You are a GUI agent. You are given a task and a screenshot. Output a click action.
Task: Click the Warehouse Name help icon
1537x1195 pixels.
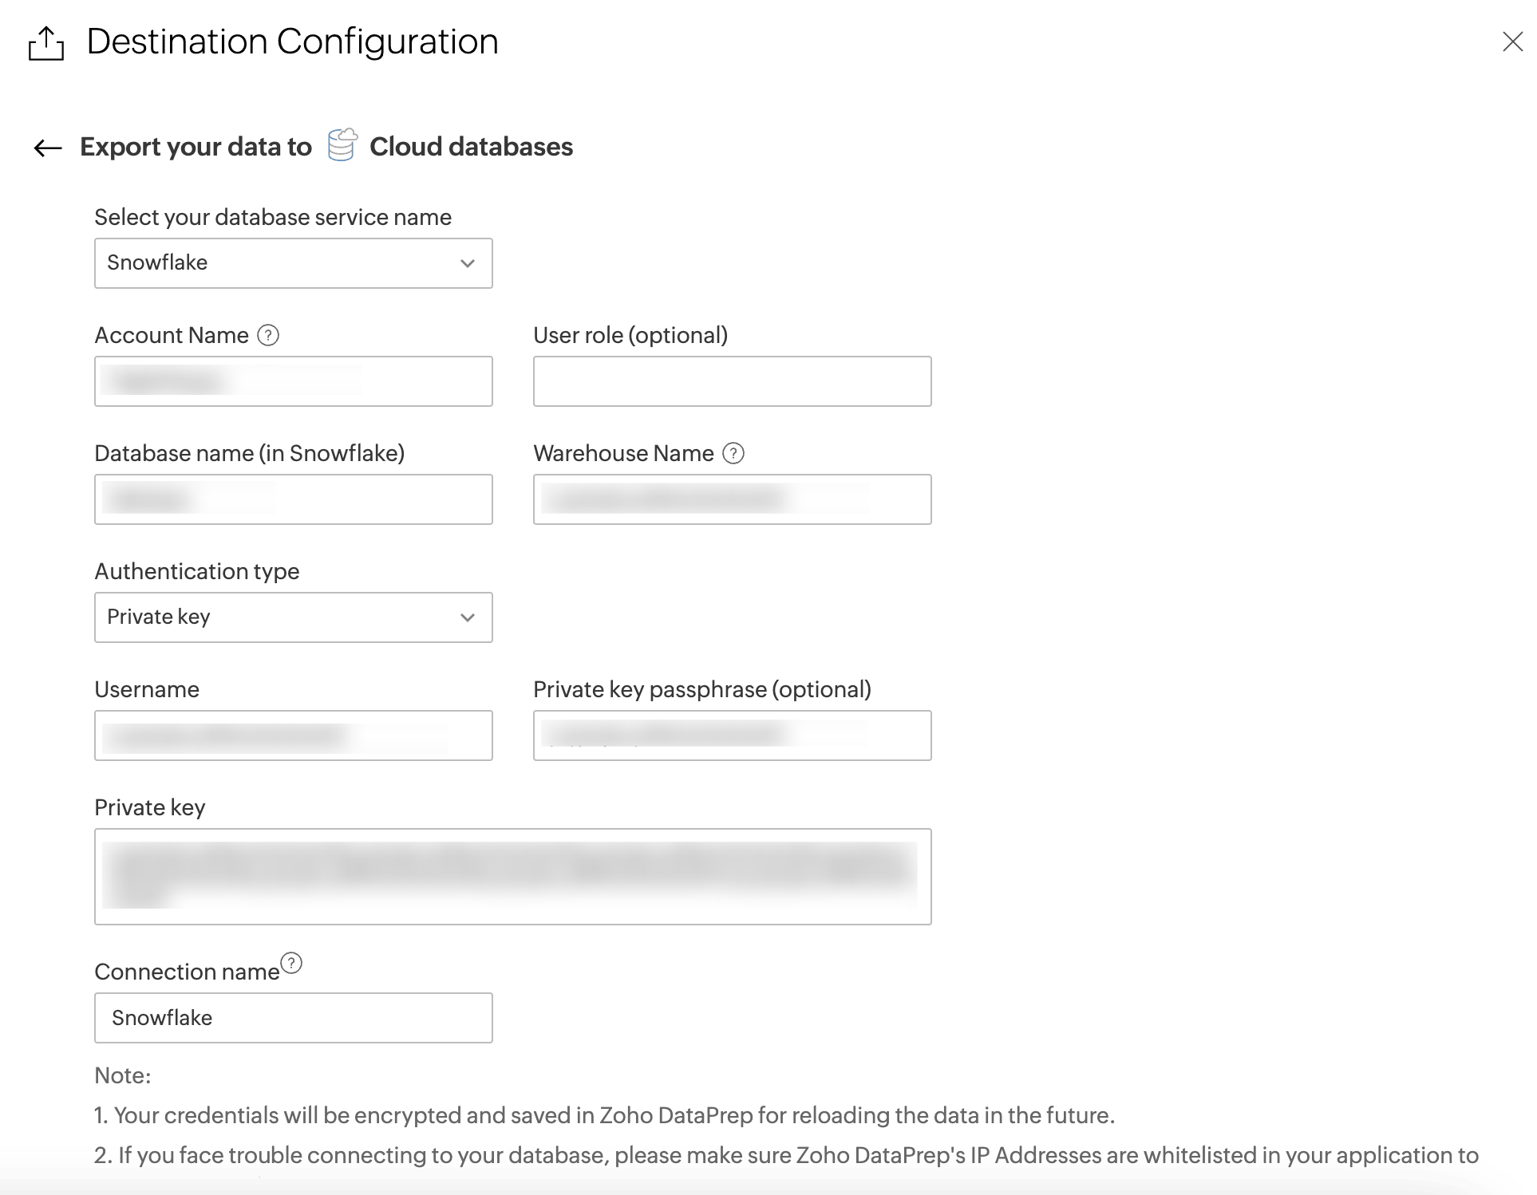733,453
